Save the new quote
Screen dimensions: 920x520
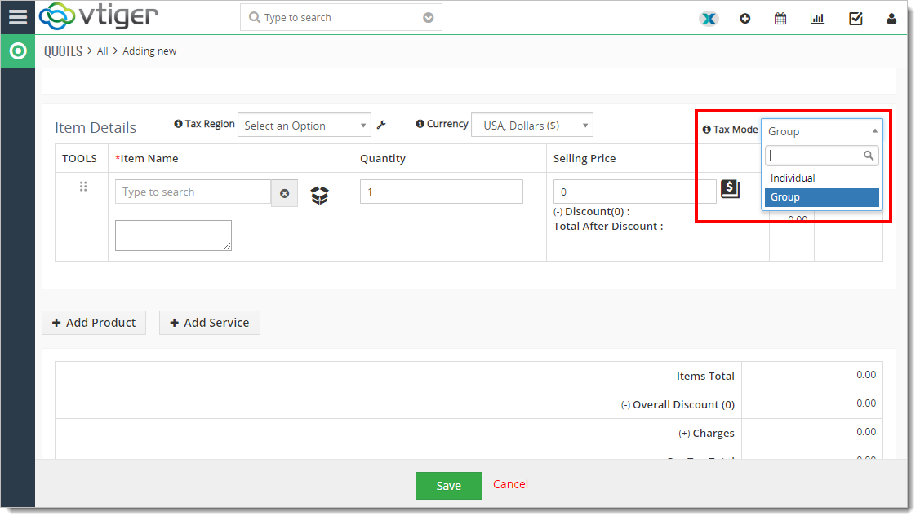click(x=449, y=486)
